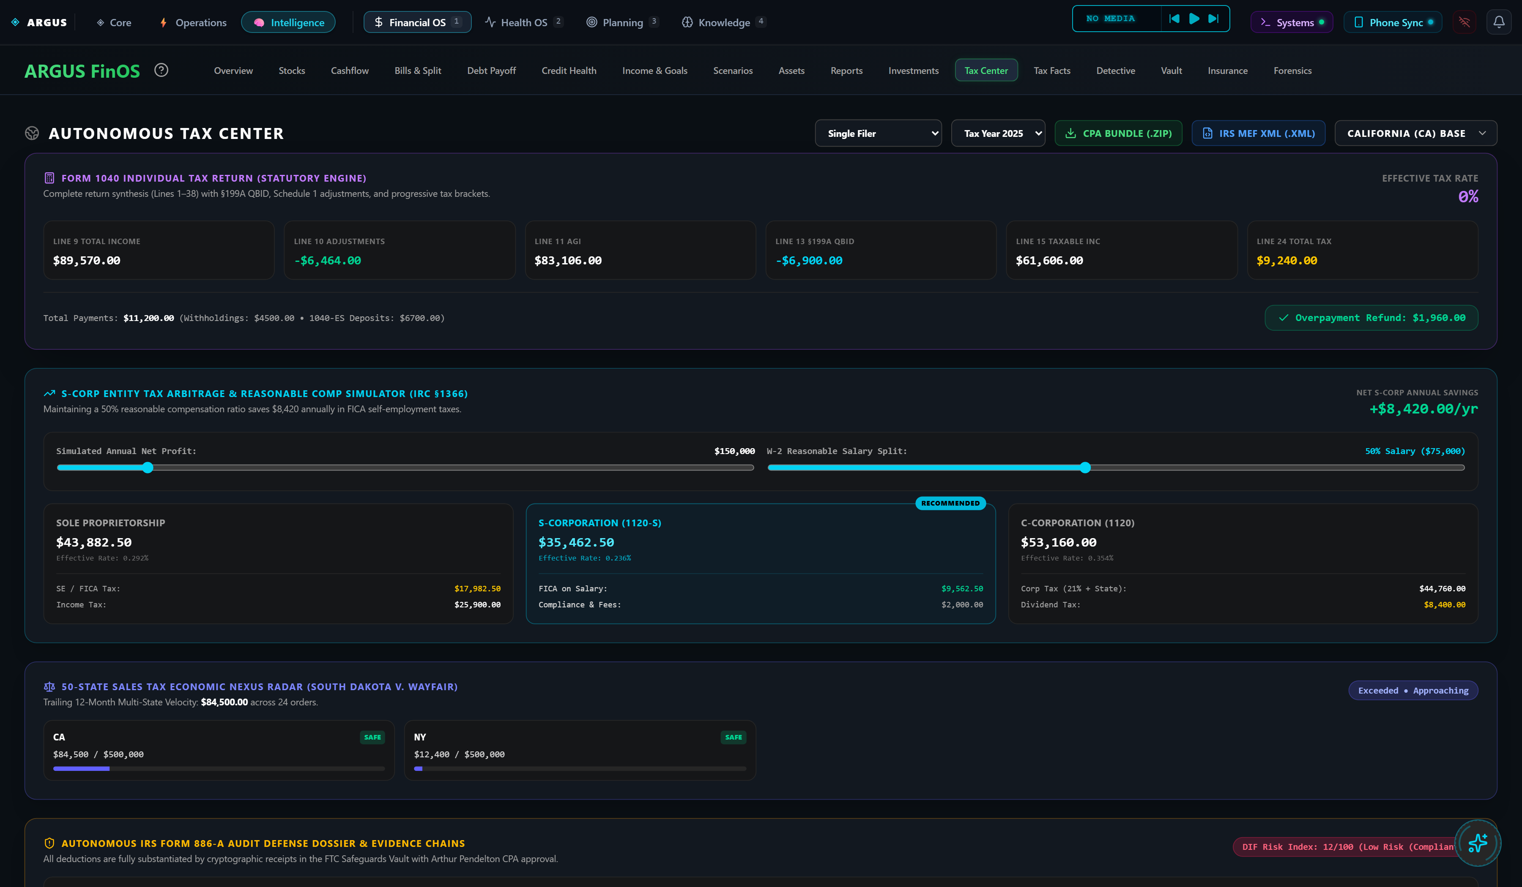Open the Income & Goals tab

coord(655,71)
